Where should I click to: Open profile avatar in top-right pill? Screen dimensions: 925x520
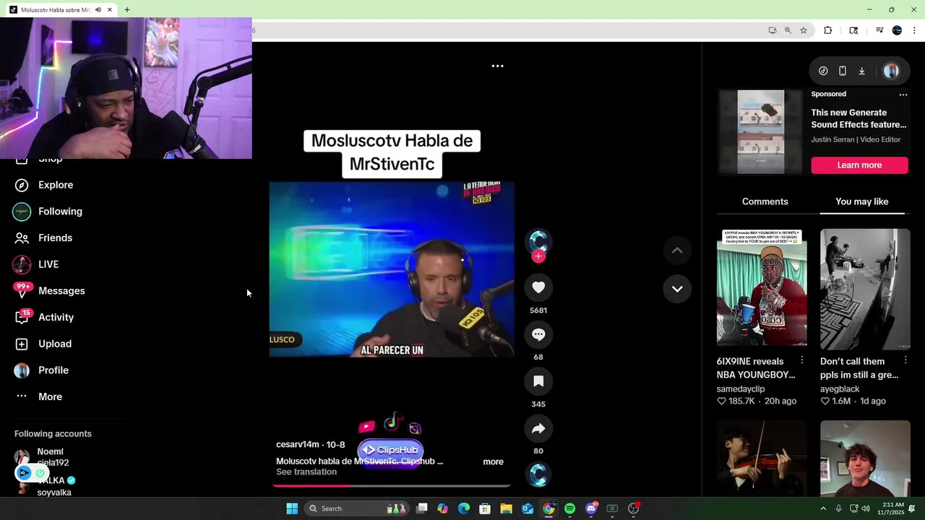click(891, 71)
